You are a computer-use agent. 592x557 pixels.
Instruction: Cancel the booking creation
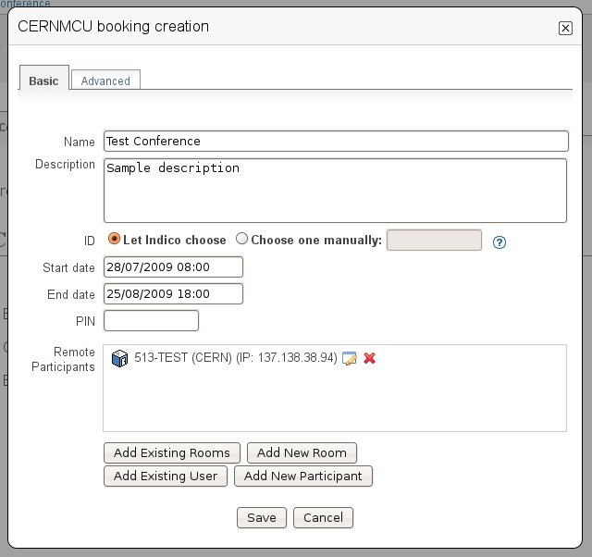[323, 517]
